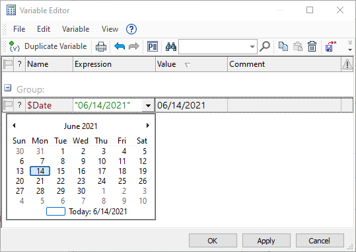Open the help question mark icon

(x=131, y=29)
